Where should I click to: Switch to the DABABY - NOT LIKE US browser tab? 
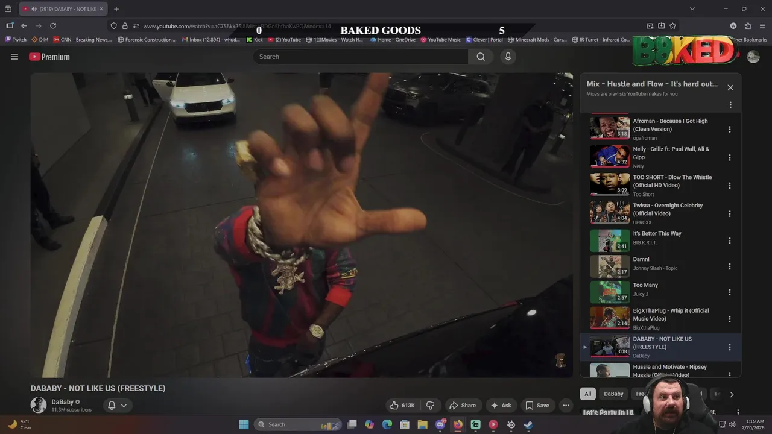63,9
